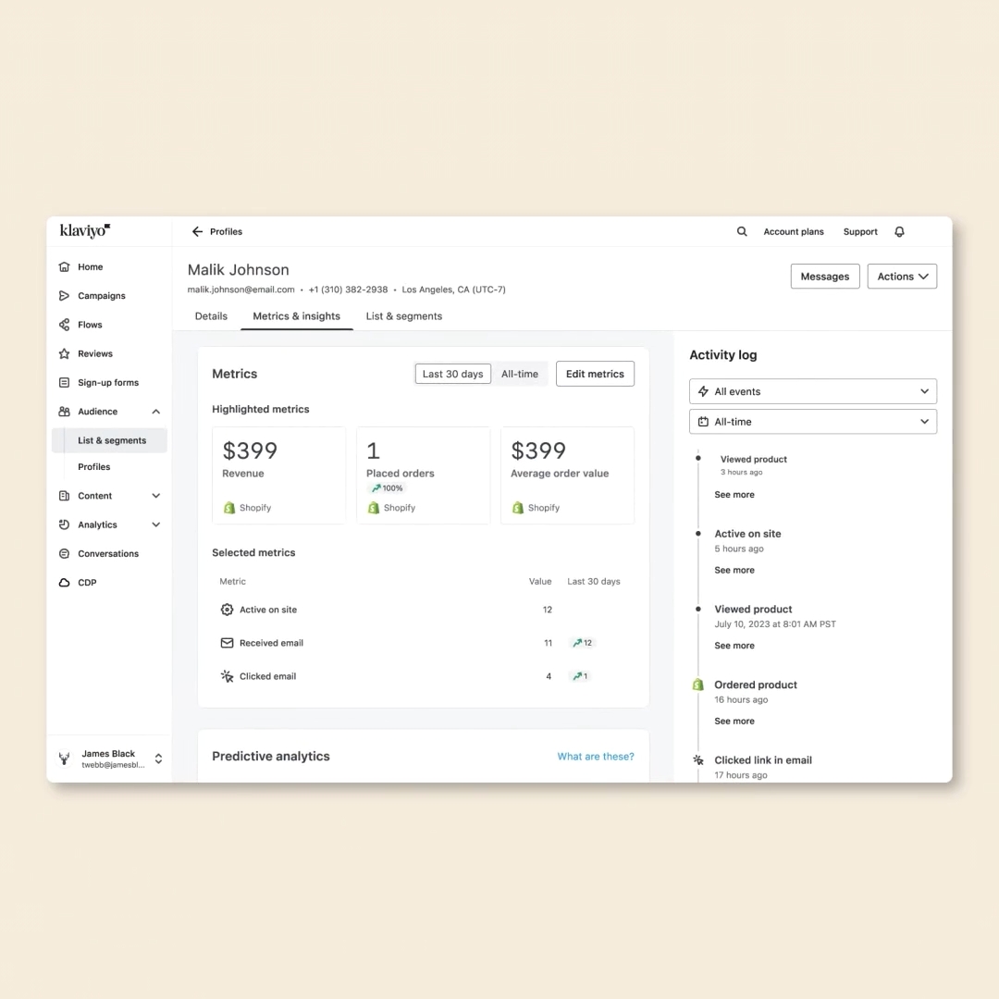Image resolution: width=999 pixels, height=999 pixels.
Task: Open the notifications bell icon
Action: point(899,232)
